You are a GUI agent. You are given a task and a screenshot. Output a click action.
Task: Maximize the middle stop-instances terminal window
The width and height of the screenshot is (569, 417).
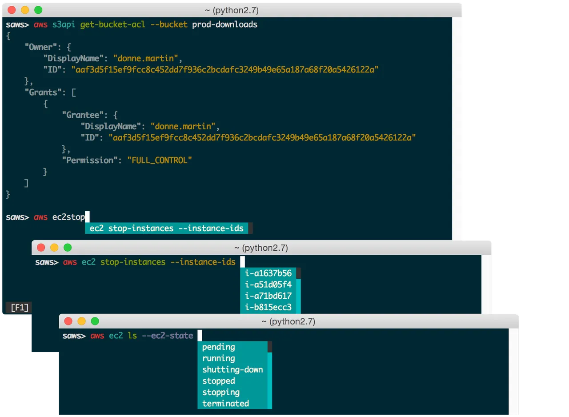click(x=68, y=248)
